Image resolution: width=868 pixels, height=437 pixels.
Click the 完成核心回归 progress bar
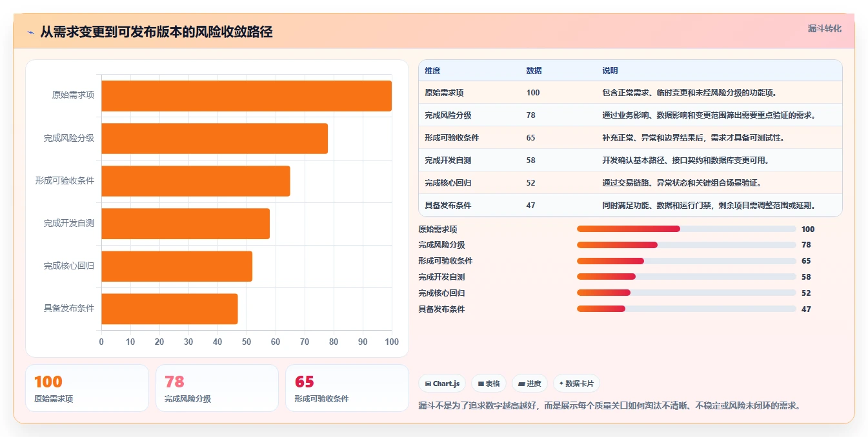point(687,293)
